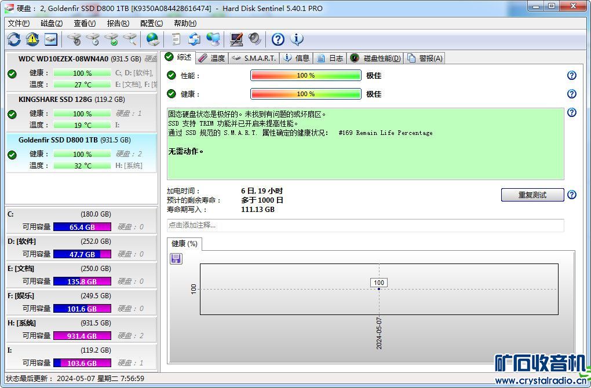Click the 100 data point label in the health chart

point(379,283)
